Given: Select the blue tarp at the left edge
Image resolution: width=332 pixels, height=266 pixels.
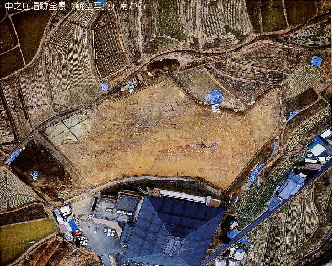Looking at the screenshot, I should click(x=14, y=156).
